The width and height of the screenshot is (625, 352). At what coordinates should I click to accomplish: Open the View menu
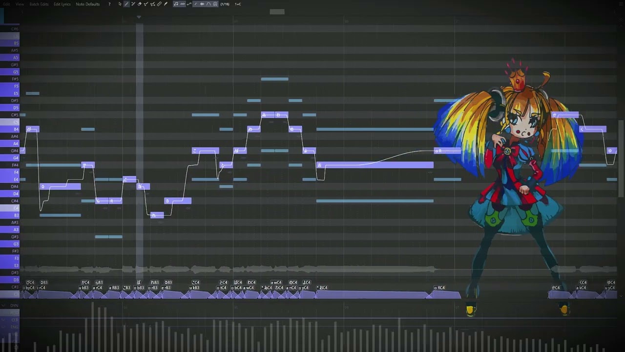pos(20,4)
